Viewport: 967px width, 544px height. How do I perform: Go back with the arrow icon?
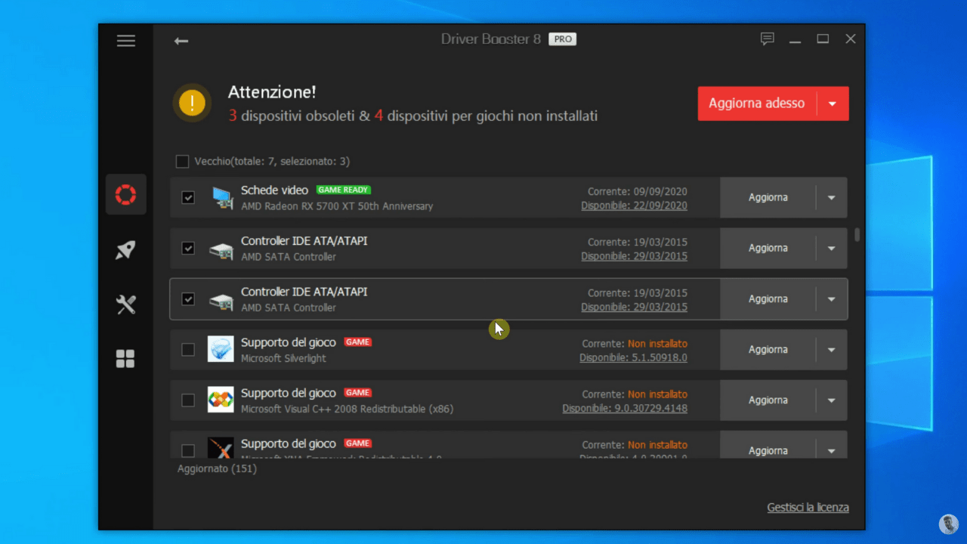pyautogui.click(x=181, y=41)
